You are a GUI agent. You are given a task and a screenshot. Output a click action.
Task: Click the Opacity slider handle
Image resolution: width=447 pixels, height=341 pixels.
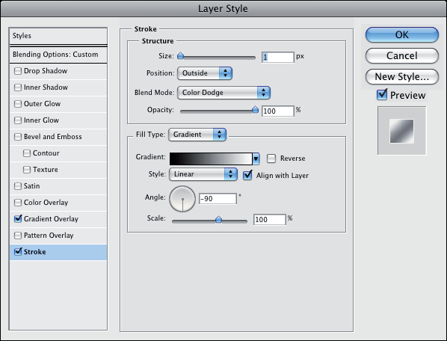(255, 109)
